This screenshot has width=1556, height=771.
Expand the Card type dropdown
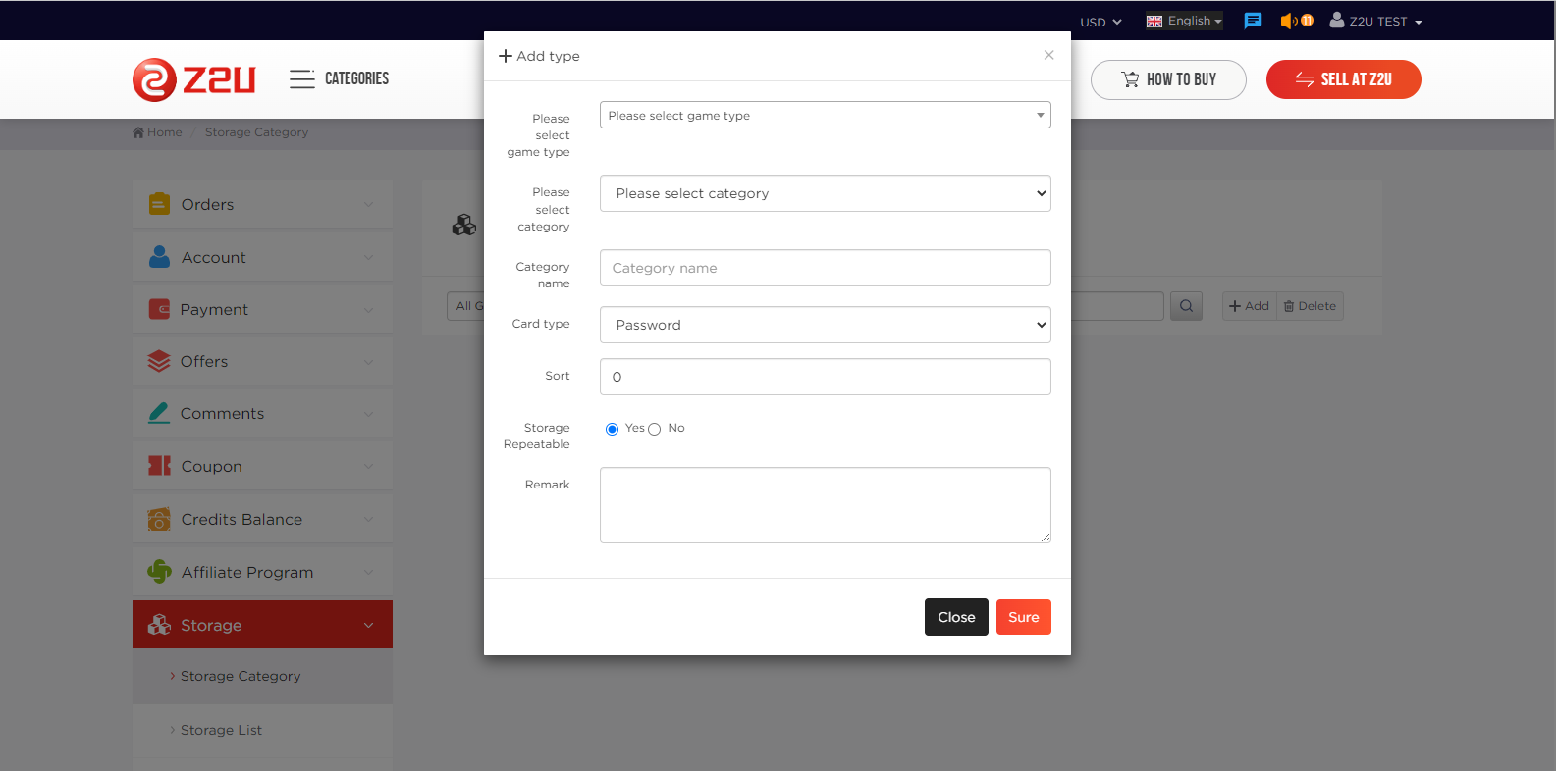[x=825, y=325]
